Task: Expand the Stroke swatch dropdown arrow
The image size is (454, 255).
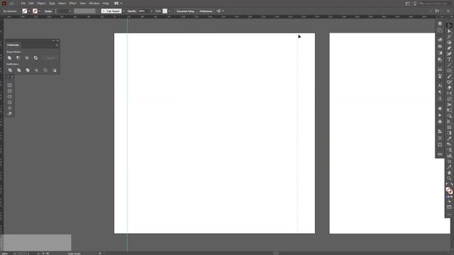Action: [x=40, y=11]
